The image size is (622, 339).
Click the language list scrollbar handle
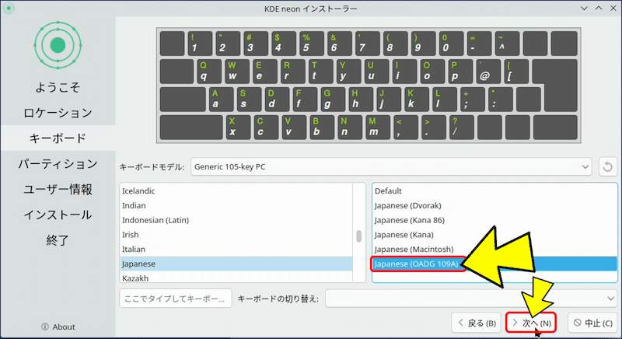[358, 236]
